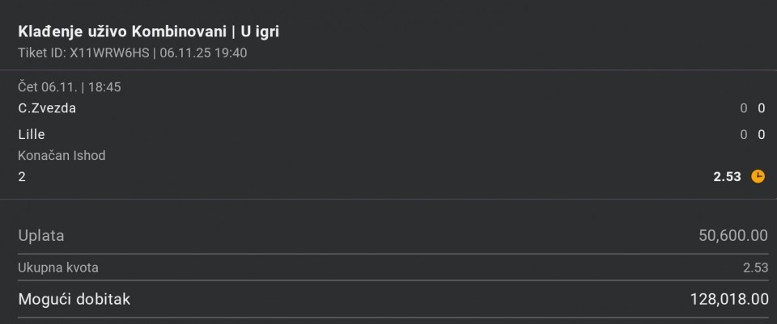This screenshot has height=324, width=777.
Task: Click the Uplata label
Action: [x=41, y=236]
